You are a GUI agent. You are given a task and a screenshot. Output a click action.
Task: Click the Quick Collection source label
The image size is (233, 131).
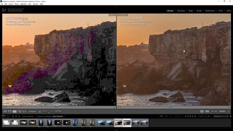pyautogui.click(x=28, y=116)
